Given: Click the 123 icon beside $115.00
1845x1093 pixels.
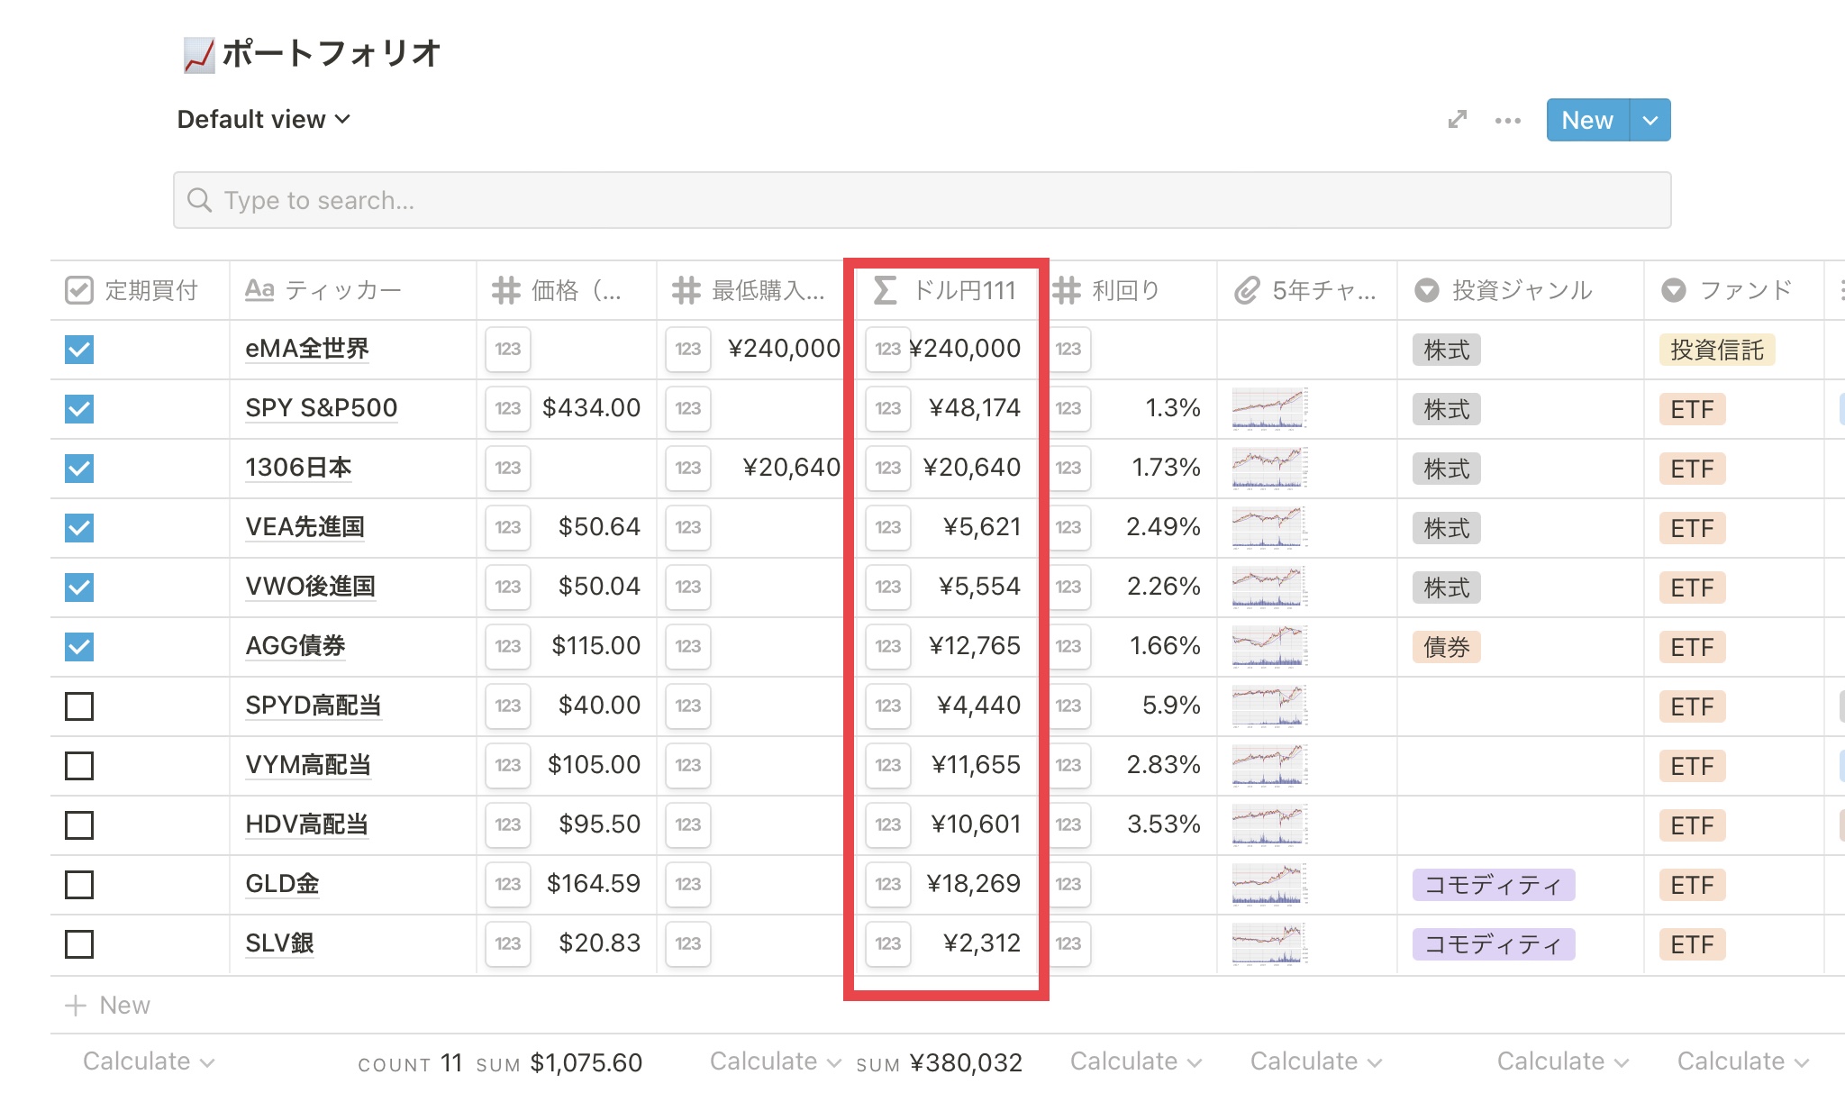Looking at the screenshot, I should pos(508,647).
